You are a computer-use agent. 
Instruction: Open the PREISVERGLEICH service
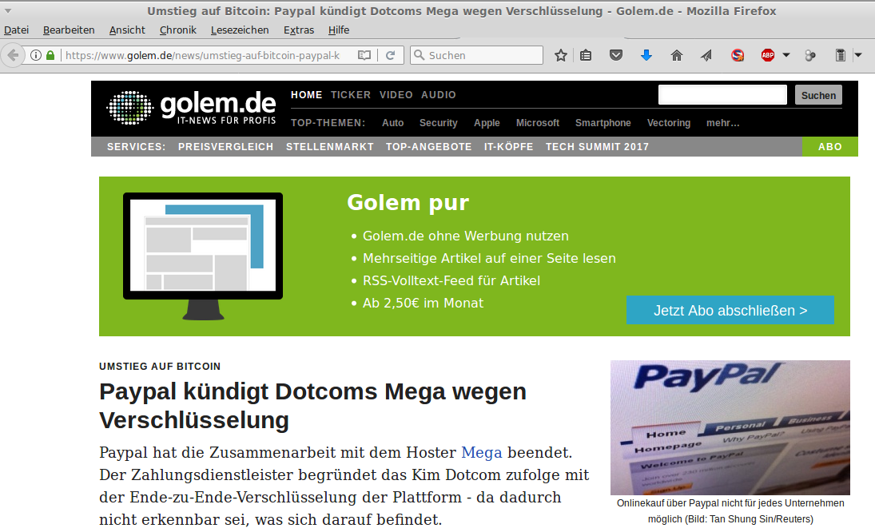pyautogui.click(x=226, y=147)
